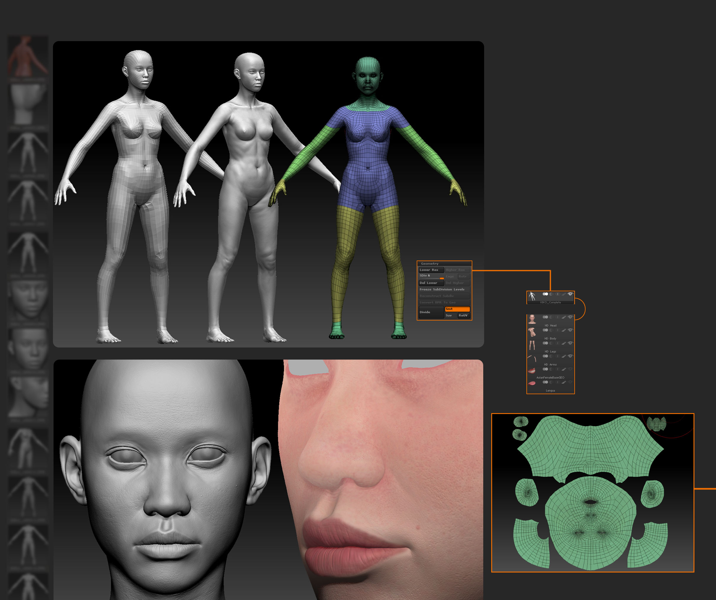Click the union mode icon on KIKO_Complete

point(546,294)
